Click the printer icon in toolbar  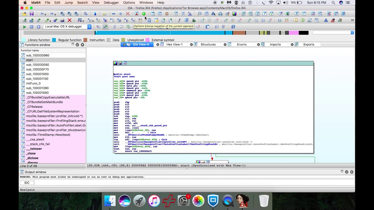click(220, 14)
